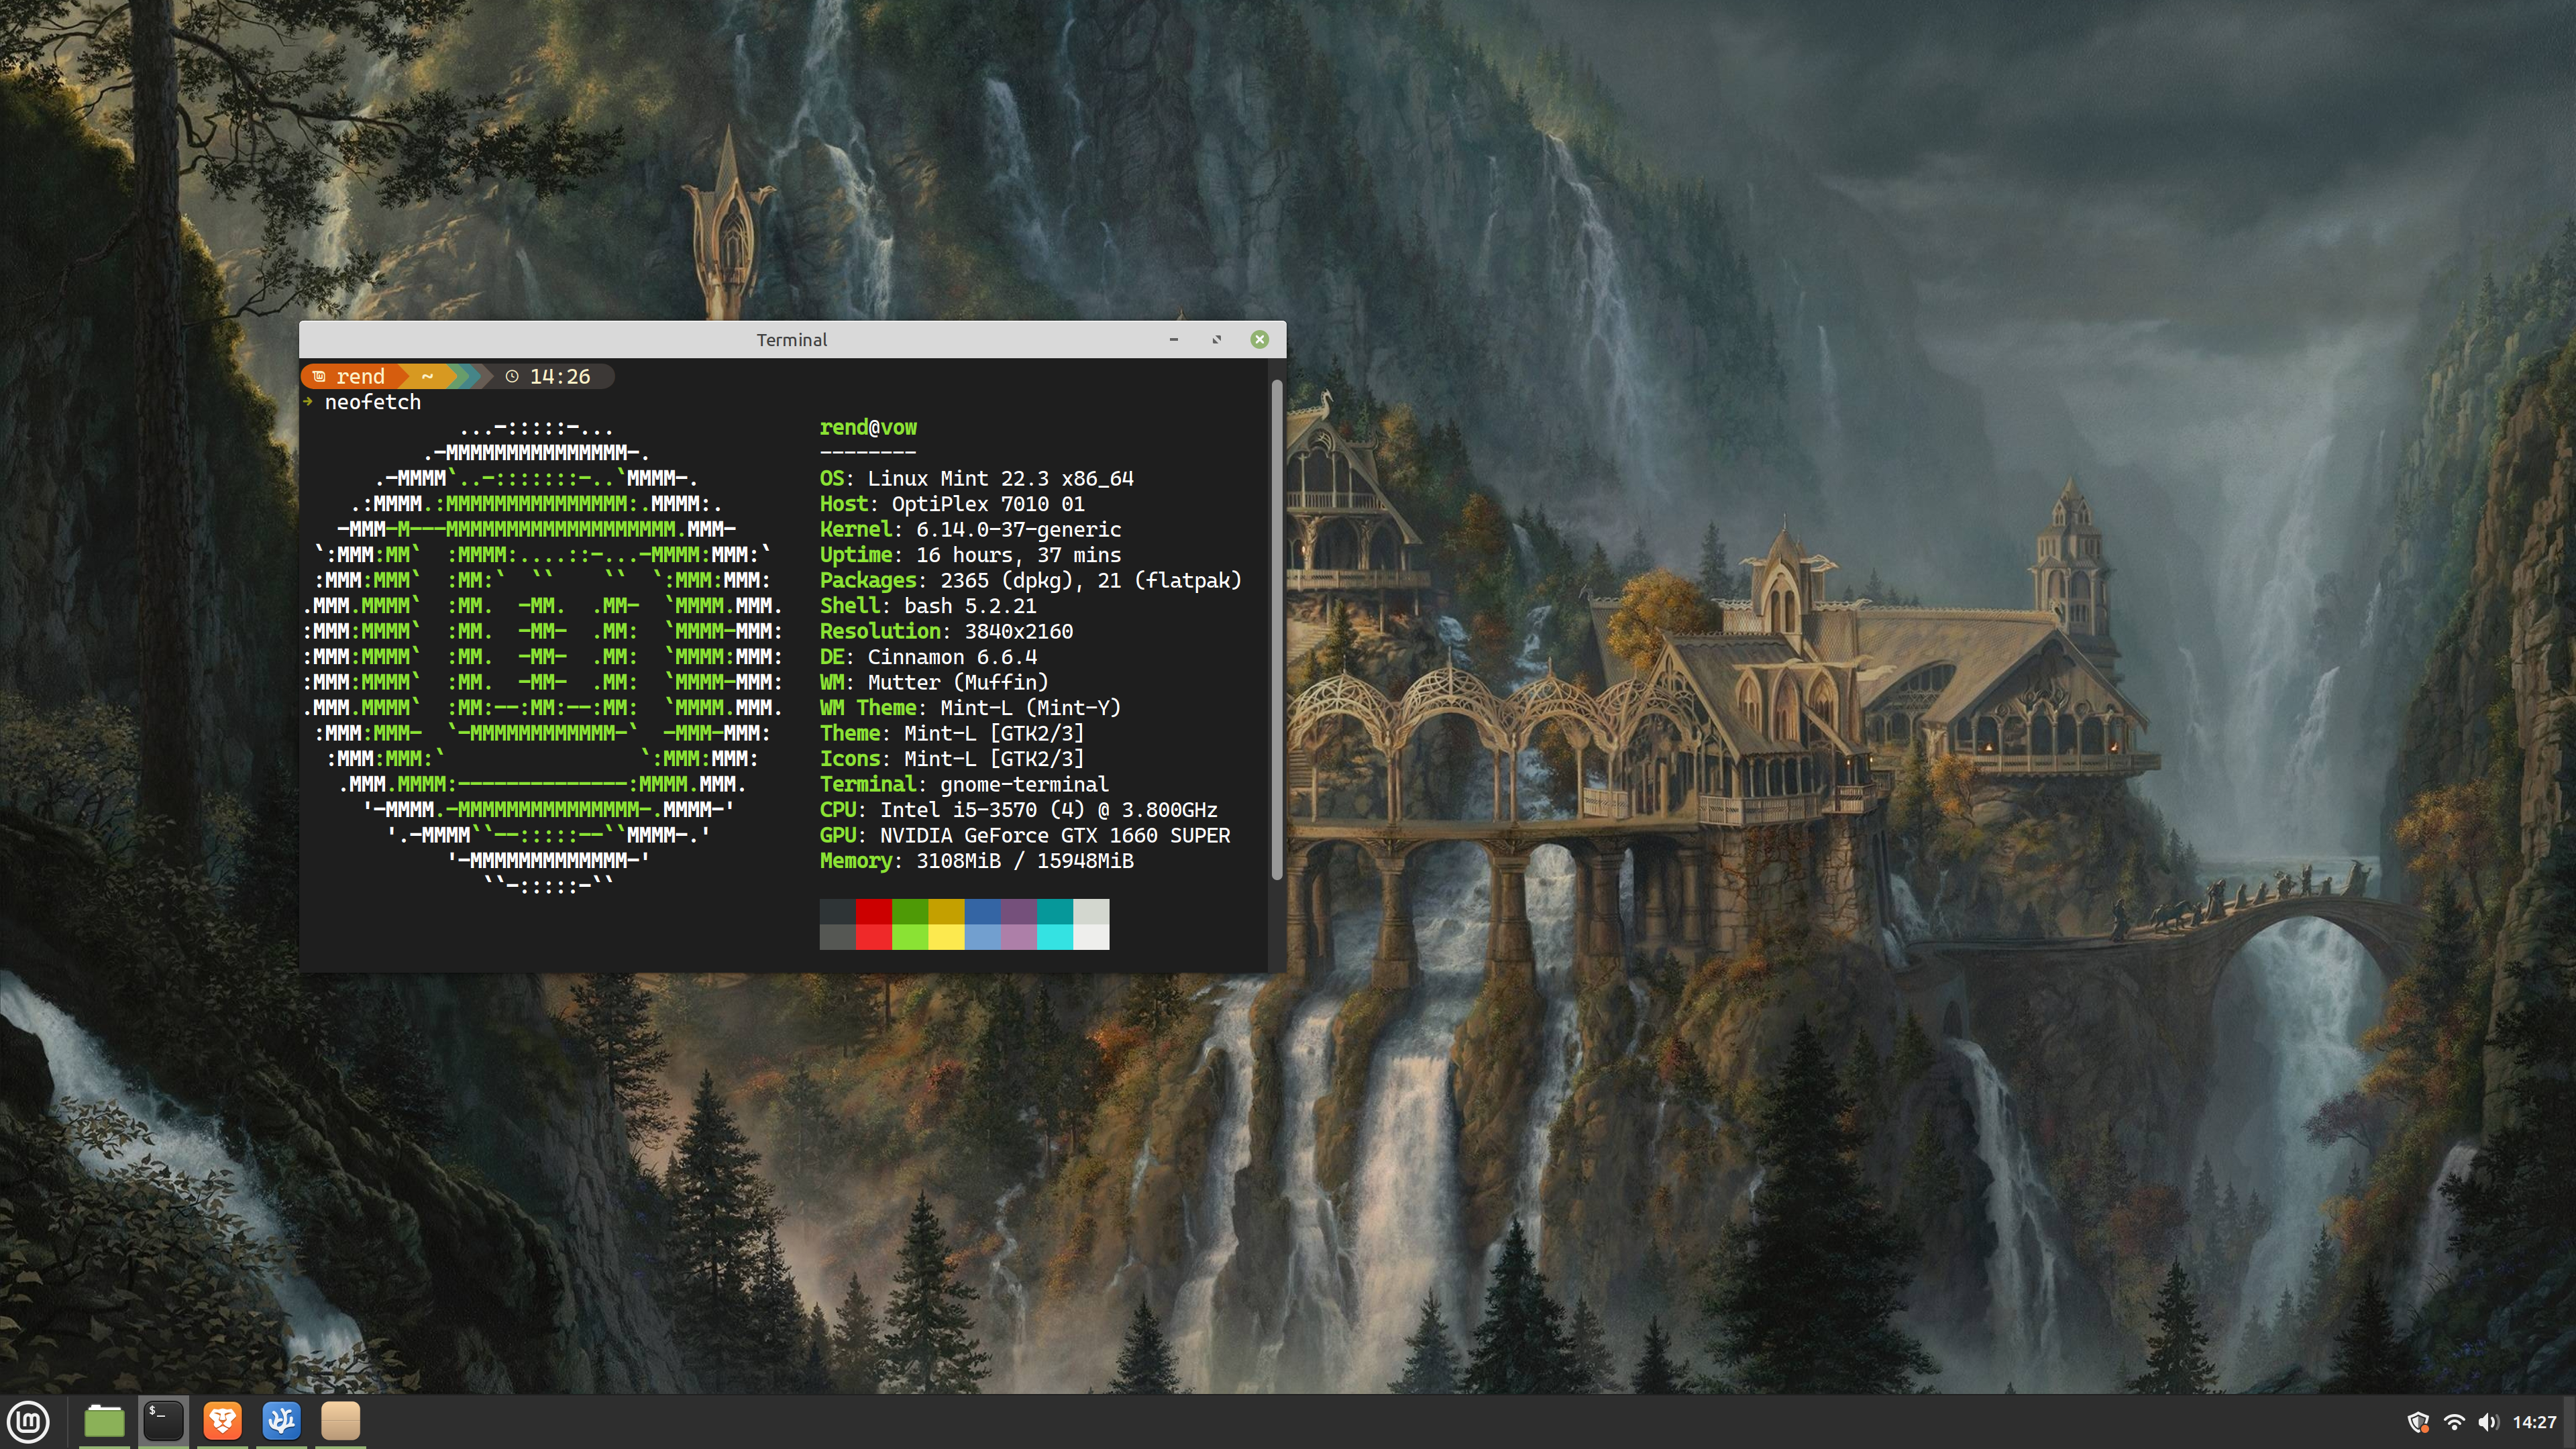
Task: Click the 'WM: Mutter (Muffin)' line
Action: coord(934,683)
